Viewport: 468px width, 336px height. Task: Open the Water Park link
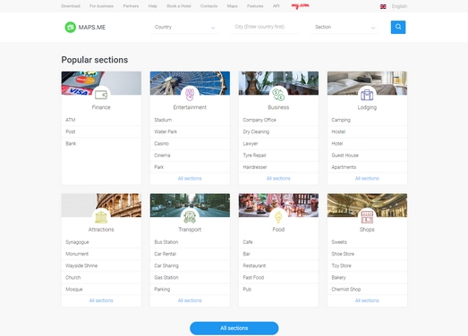166,131
